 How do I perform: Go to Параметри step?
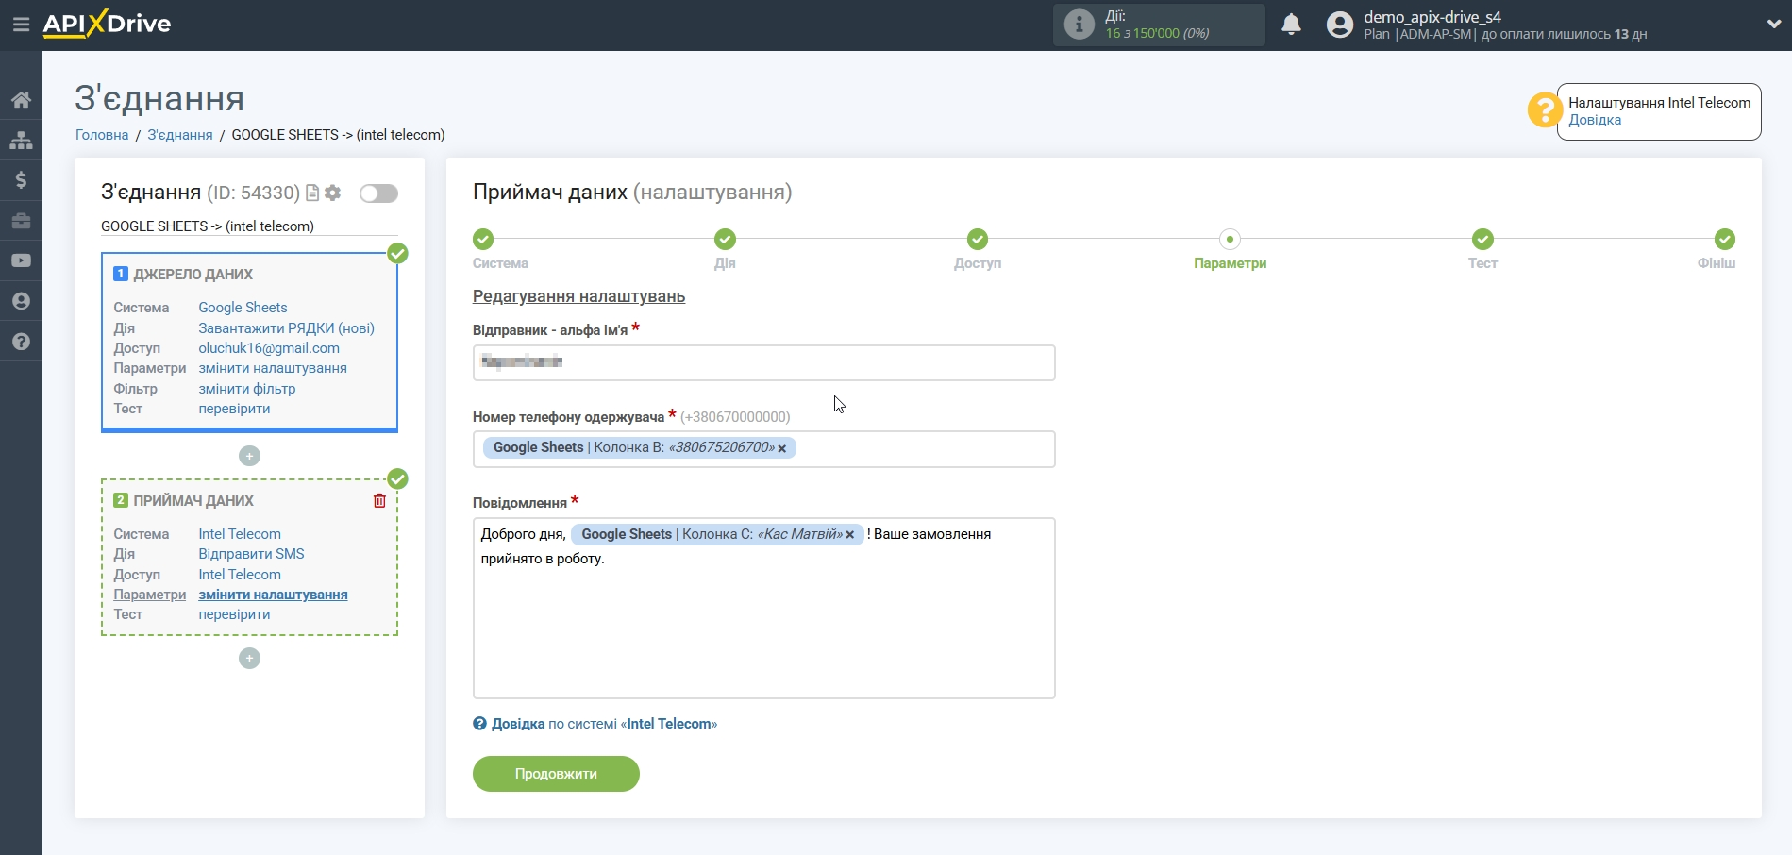point(1230,240)
